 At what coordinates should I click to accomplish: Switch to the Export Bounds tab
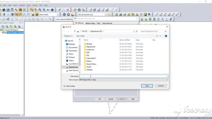(x=107, y=23)
